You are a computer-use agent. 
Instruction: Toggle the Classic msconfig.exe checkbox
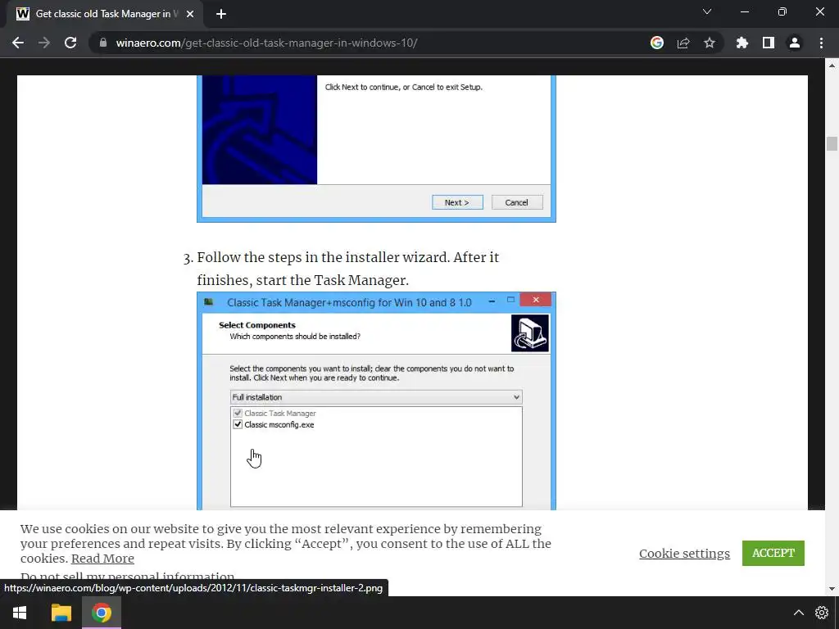coord(238,425)
